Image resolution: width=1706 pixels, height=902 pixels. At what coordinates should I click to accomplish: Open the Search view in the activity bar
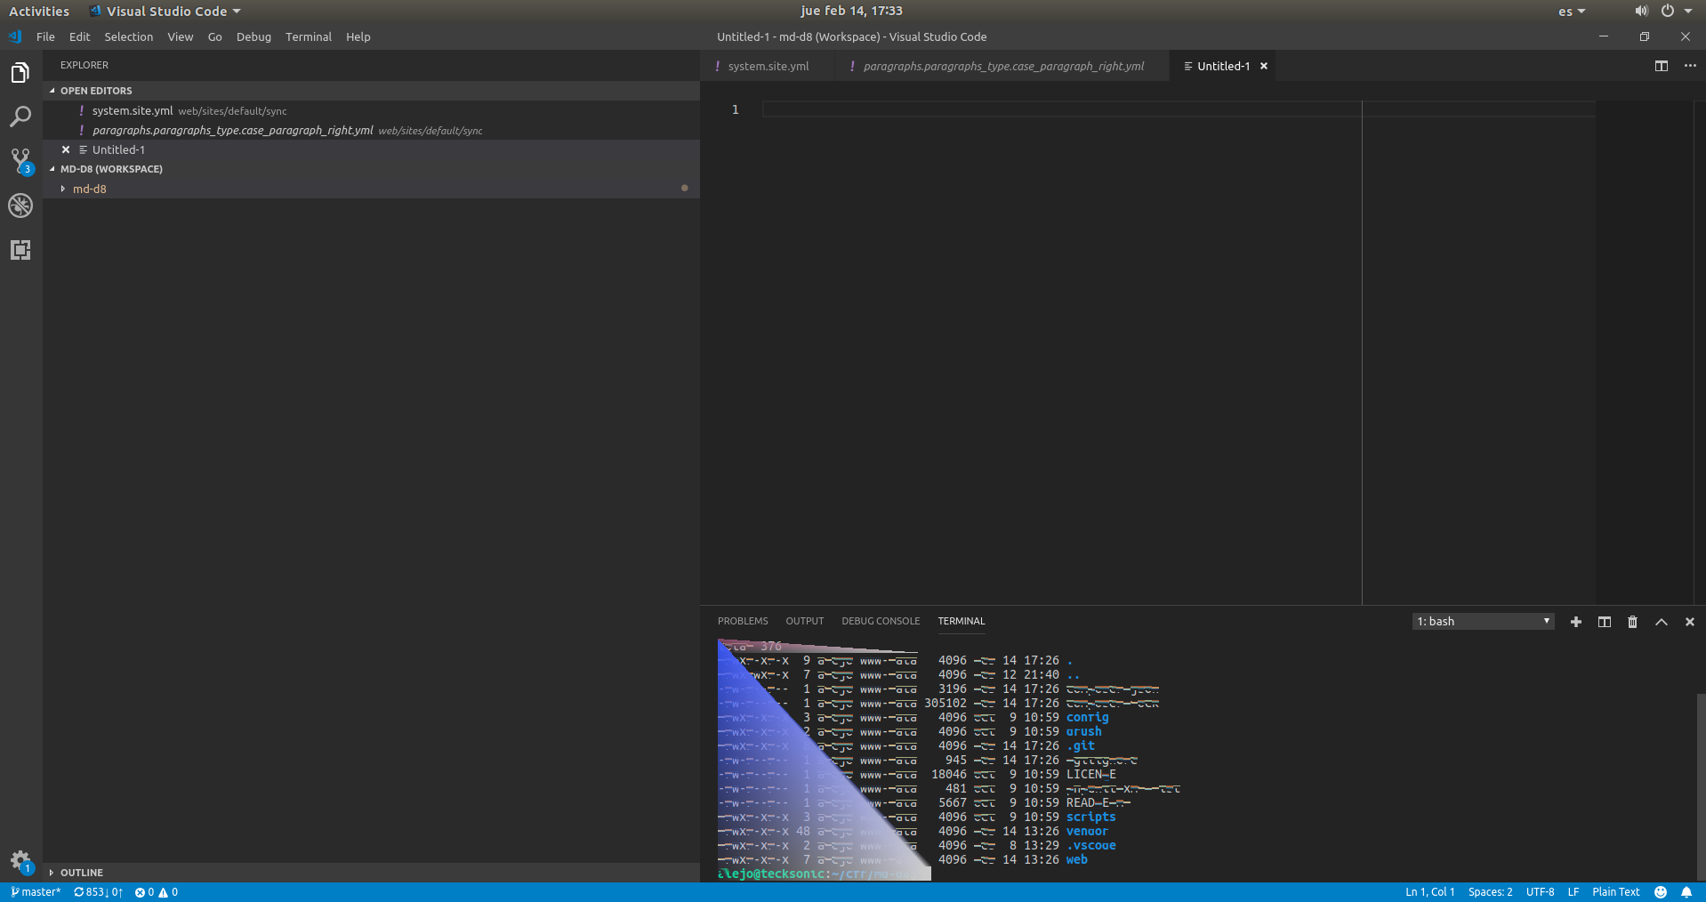pyautogui.click(x=20, y=117)
